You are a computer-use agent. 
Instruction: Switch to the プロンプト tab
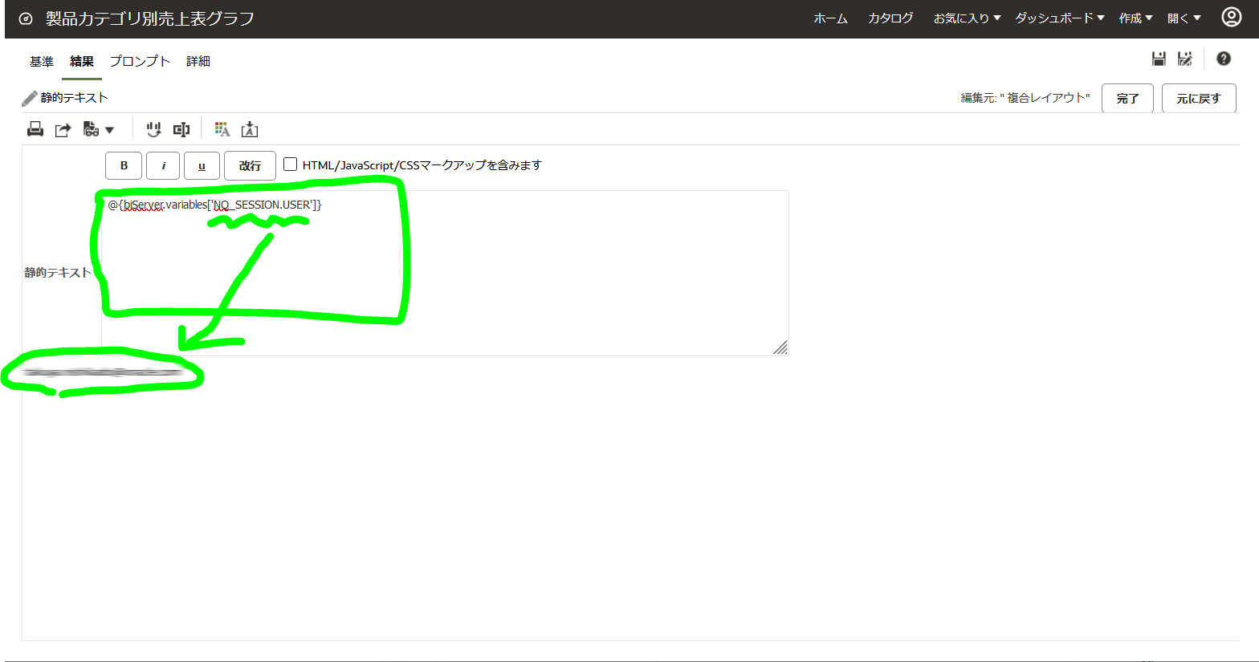click(x=140, y=62)
